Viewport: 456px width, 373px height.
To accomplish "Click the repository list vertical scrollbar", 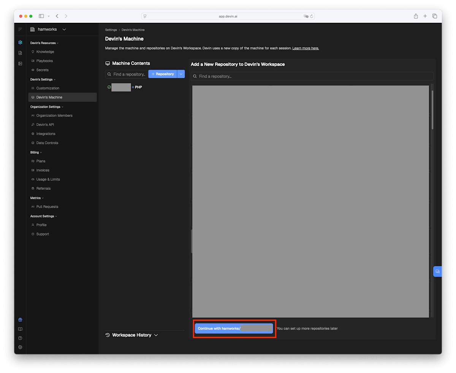I will [432, 110].
